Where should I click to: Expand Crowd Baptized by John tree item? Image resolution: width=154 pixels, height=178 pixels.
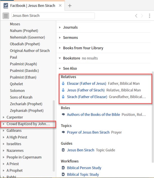[4, 124]
